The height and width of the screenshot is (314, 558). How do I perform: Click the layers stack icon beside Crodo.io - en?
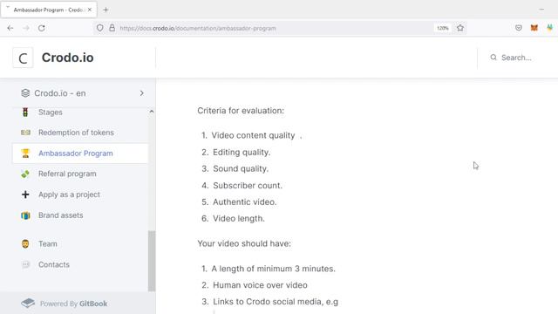25,93
